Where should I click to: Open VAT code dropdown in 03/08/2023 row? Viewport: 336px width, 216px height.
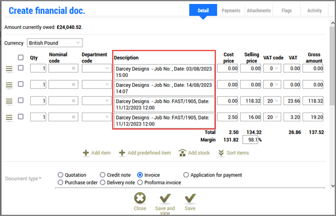pyautogui.click(x=272, y=68)
